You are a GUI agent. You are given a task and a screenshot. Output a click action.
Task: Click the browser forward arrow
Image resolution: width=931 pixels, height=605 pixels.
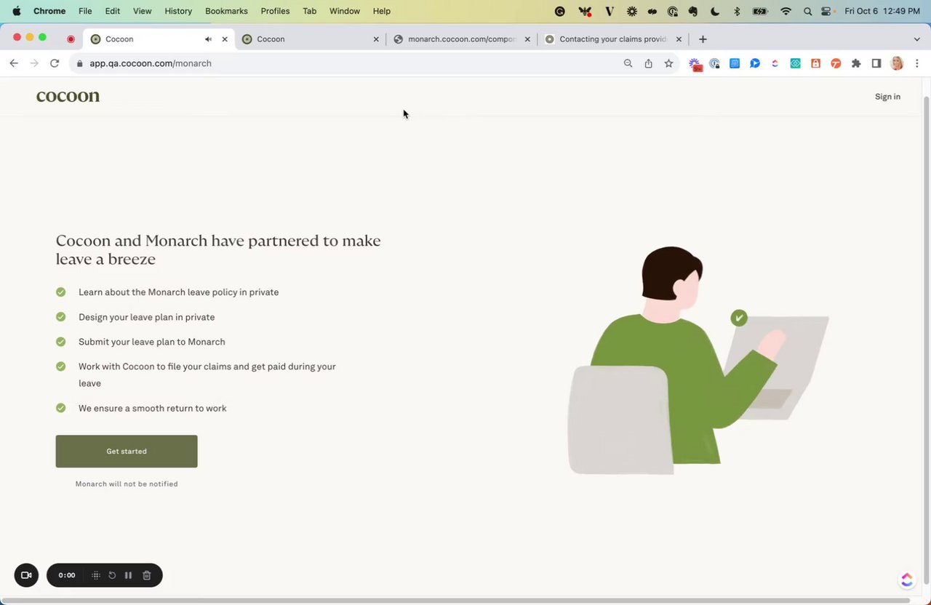34,63
